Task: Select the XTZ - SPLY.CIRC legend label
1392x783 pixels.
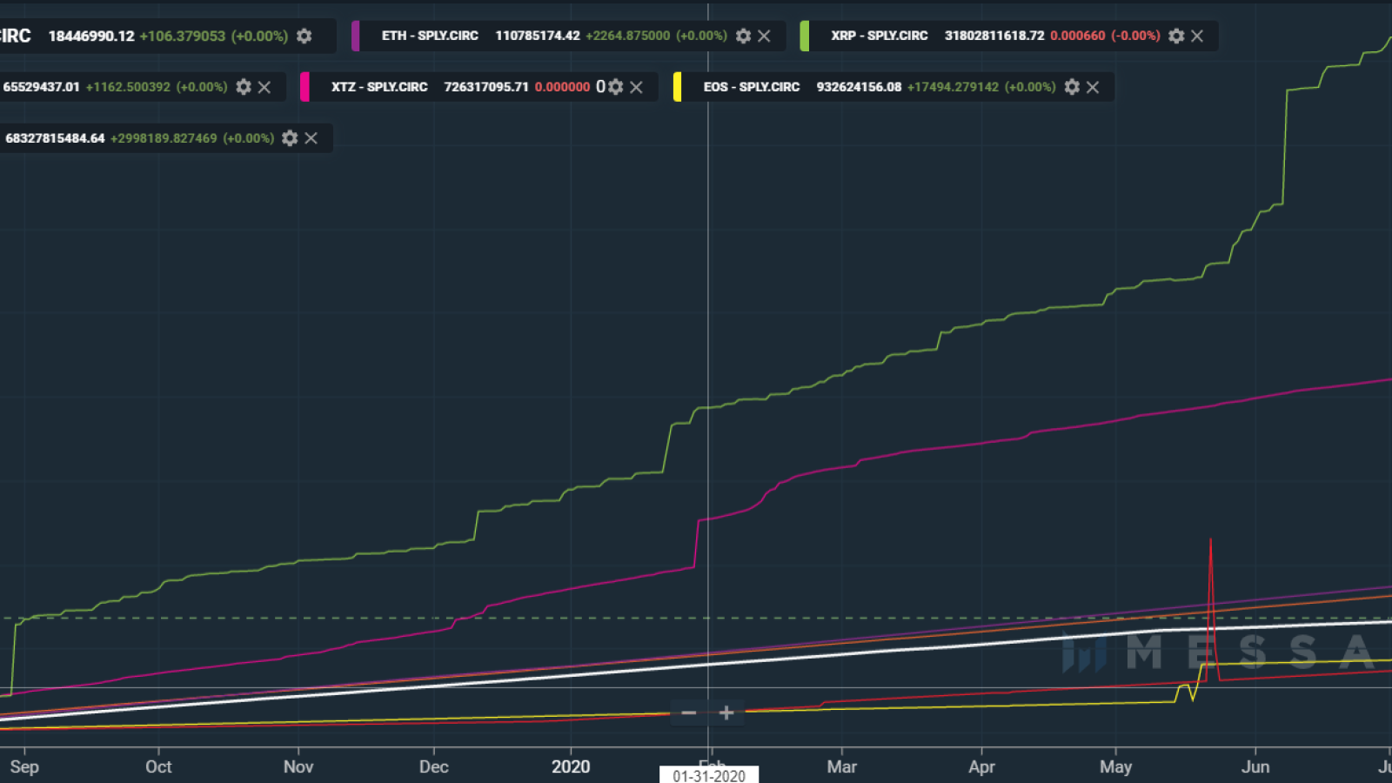Action: click(x=379, y=87)
